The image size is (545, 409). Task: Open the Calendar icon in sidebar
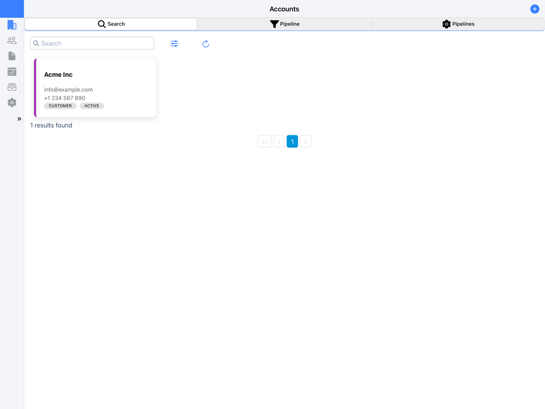[x=12, y=71]
